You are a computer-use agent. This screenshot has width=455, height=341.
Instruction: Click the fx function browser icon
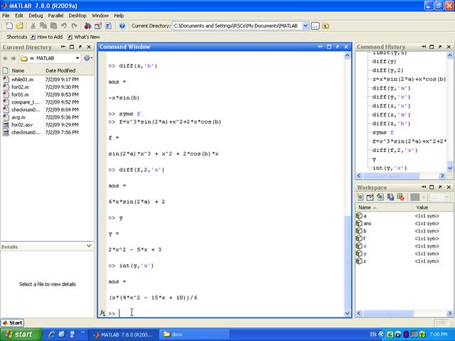click(102, 313)
